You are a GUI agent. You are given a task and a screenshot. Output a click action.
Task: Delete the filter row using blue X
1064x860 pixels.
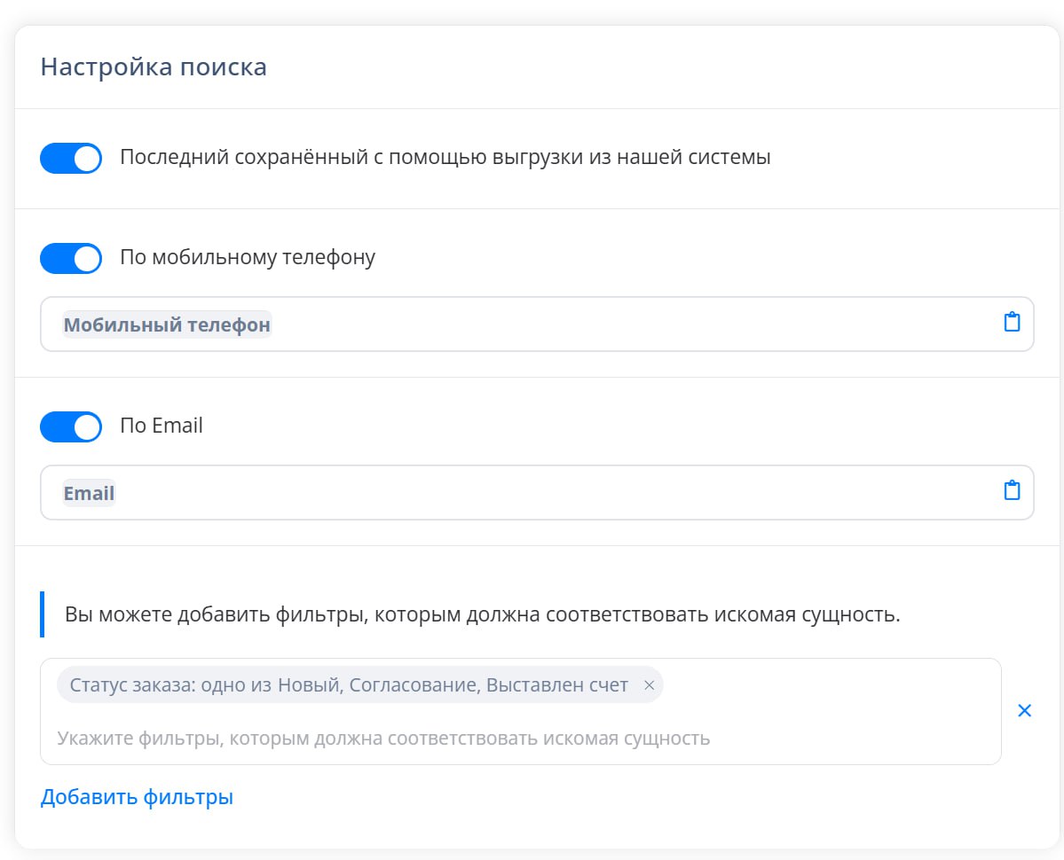click(x=1024, y=710)
